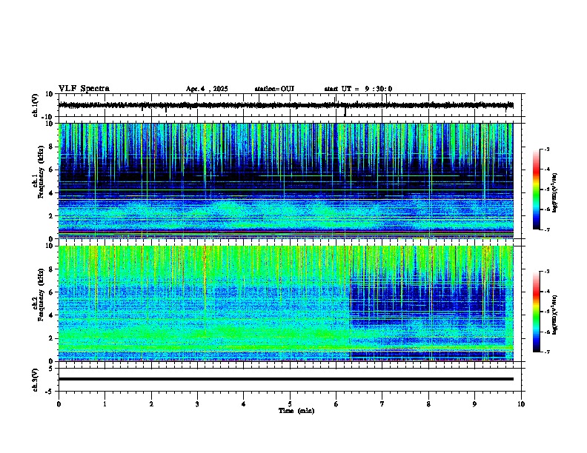This screenshot has width=587, height=453.
Task: Click the "5" tick on the time axis
Action: pos(290,404)
